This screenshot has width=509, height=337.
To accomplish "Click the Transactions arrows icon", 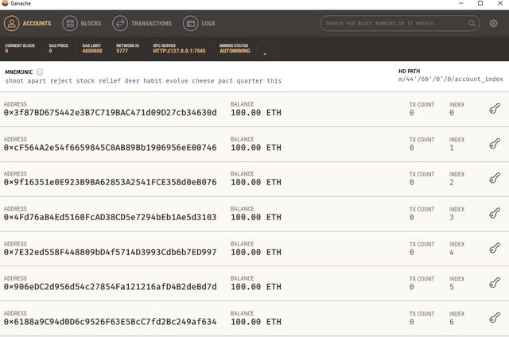I will (x=120, y=23).
